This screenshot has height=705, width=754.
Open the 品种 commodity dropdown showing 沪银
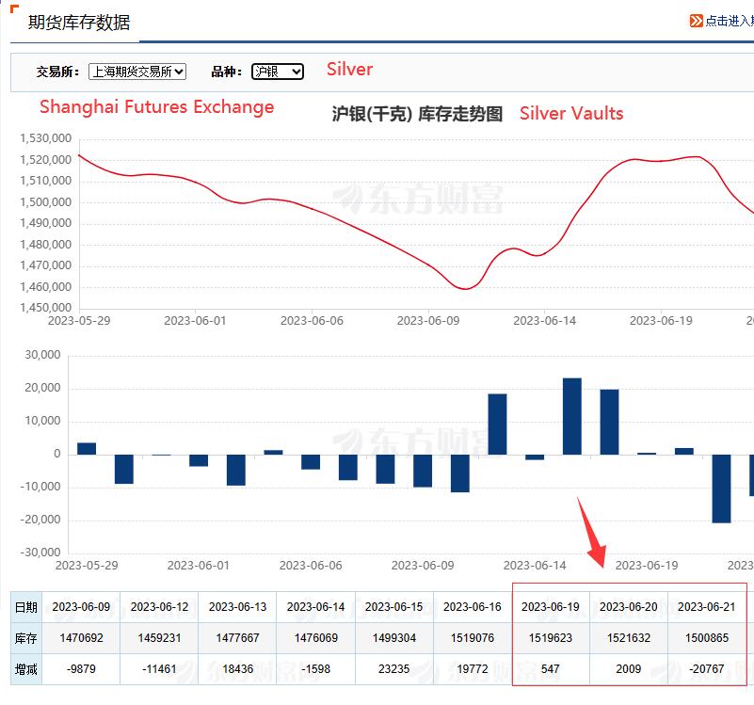(x=278, y=72)
